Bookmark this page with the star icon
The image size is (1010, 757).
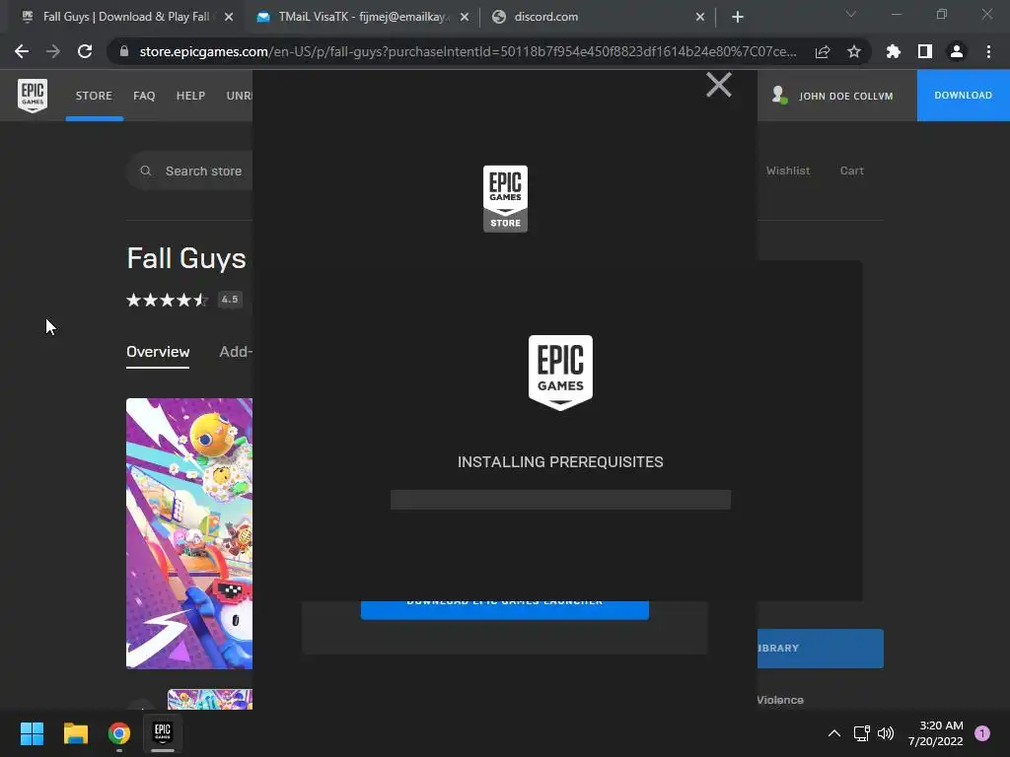[854, 51]
